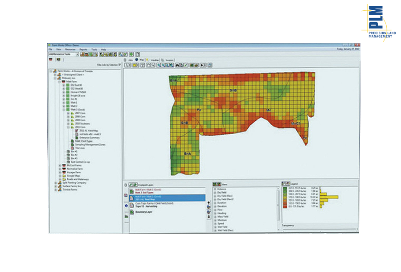This screenshot has width=401, height=272.
Task: Click the first magnifier zoom tool
Action: click(x=159, y=65)
